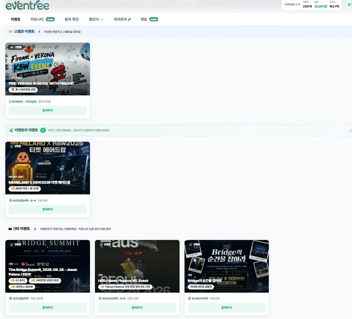This screenshot has height=319, width=352.
Task: Click the 스탬프 이벤트 section icon
Action: click(x=11, y=31)
